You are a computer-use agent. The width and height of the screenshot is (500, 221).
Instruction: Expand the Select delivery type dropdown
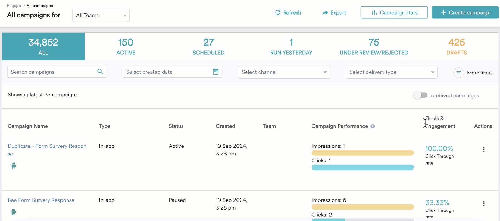click(391, 72)
